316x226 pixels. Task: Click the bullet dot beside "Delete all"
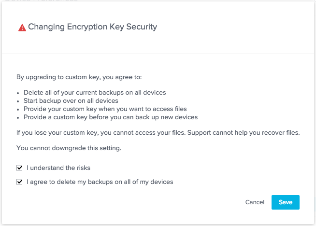click(x=18, y=93)
